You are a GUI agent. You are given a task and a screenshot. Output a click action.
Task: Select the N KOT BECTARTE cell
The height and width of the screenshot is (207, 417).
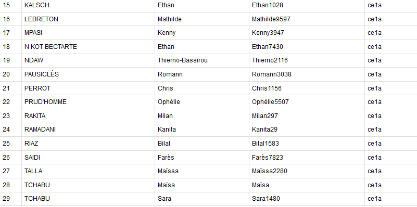(88, 47)
